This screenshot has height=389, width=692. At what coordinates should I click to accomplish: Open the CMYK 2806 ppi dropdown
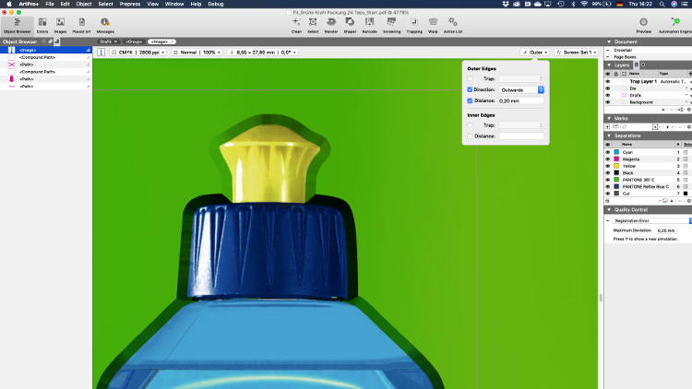pyautogui.click(x=138, y=52)
